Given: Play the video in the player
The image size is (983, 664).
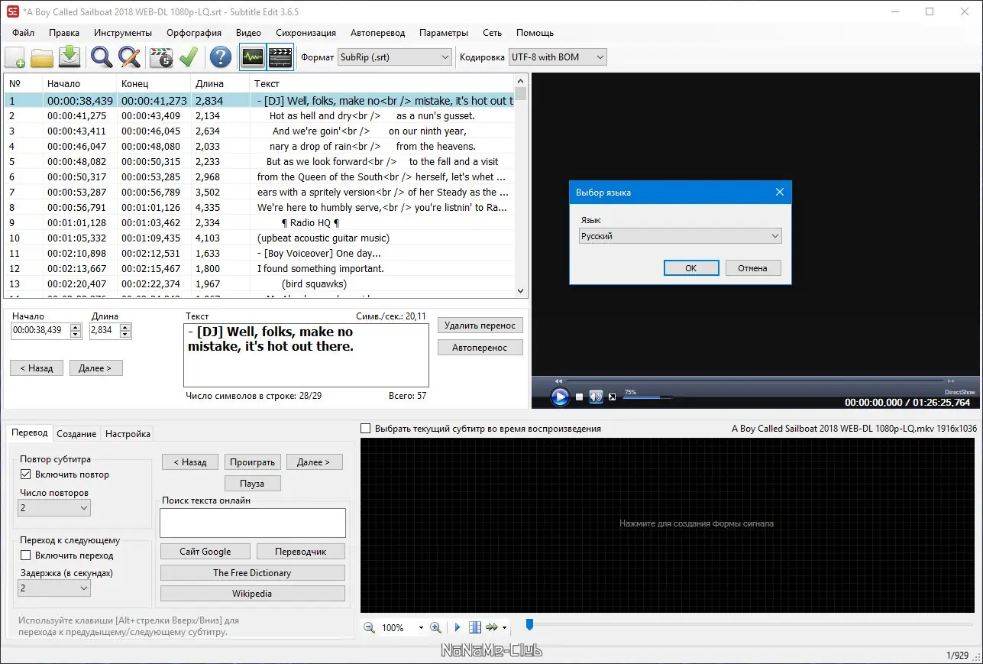Looking at the screenshot, I should tap(560, 397).
